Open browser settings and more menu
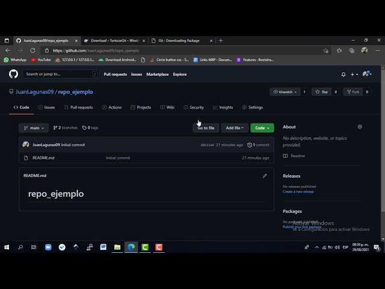 pos(377,51)
